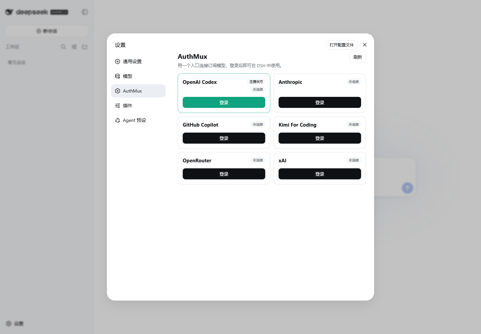Click 主提供方 badge on OpenAI Codex
Viewport: 481px width, 334px height.
coord(256,82)
